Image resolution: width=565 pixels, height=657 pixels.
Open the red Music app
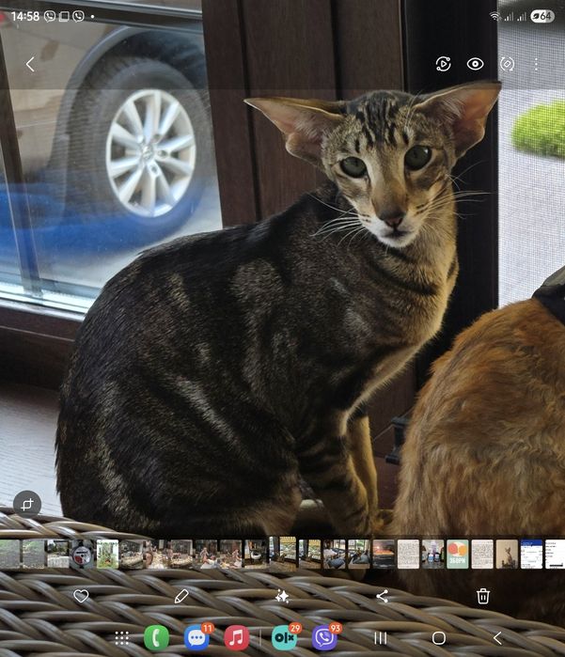tap(236, 638)
